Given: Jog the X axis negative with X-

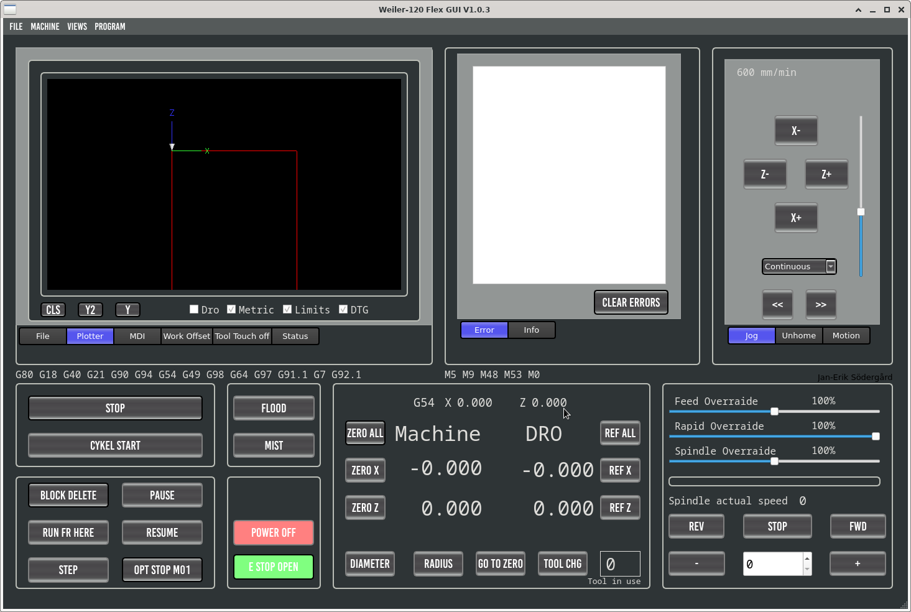Looking at the screenshot, I should point(795,131).
